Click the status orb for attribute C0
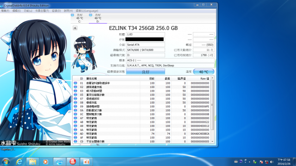The height and width of the screenshot is (166, 296). (75, 142)
